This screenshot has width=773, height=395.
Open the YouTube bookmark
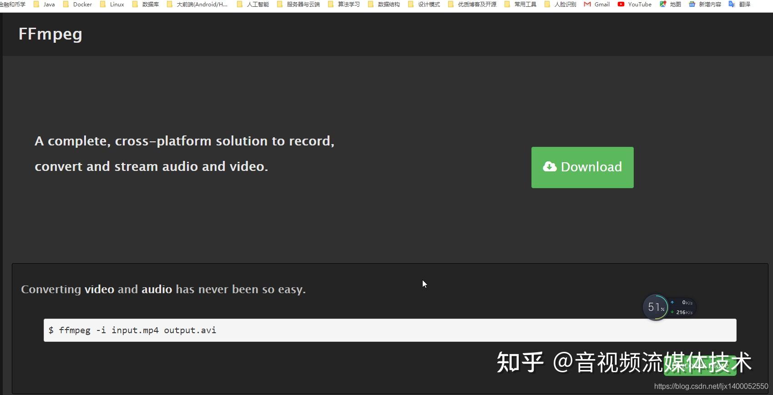click(x=635, y=4)
